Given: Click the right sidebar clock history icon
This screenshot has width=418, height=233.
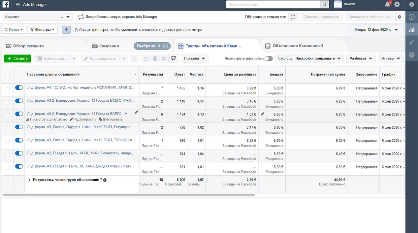Looking at the screenshot, I should pos(411,55).
